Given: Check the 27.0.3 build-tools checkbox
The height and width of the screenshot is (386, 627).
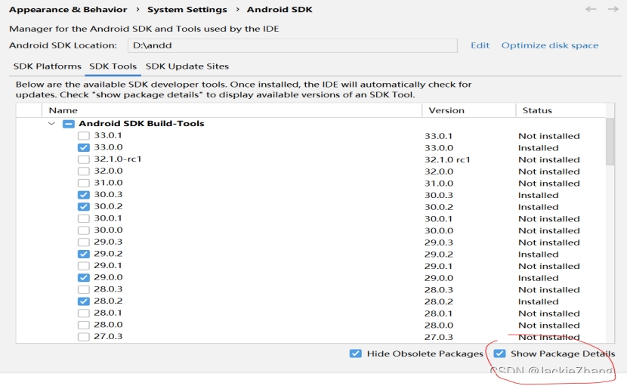Looking at the screenshot, I should point(84,337).
